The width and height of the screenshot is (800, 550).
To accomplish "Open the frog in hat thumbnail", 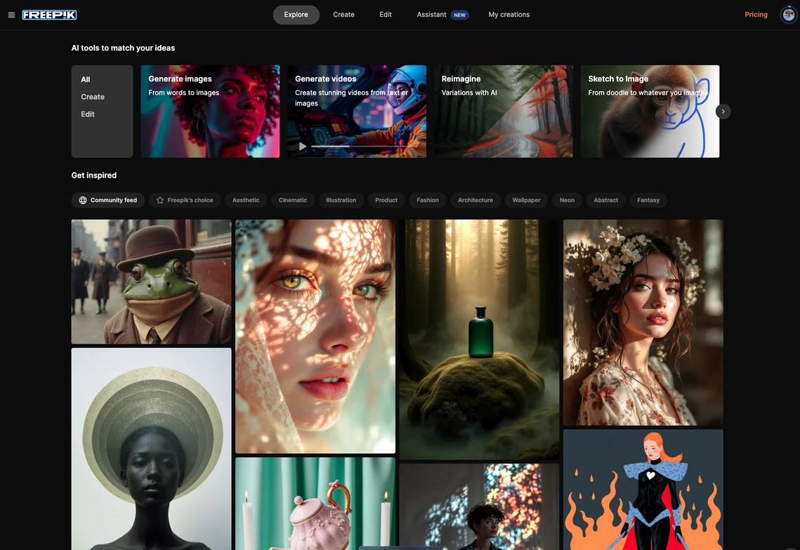I will (151, 282).
